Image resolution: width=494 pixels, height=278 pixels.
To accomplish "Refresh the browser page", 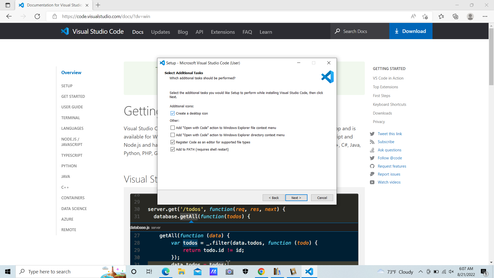I will [37, 16].
